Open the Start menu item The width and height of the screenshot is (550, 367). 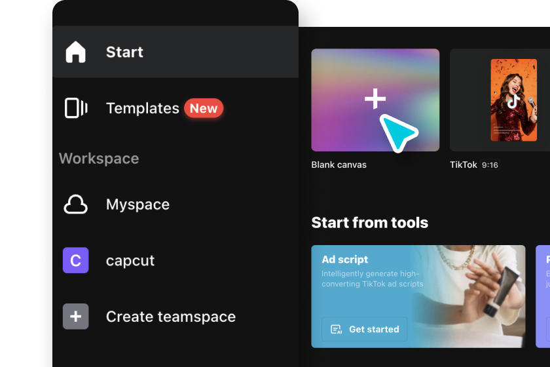pos(175,52)
